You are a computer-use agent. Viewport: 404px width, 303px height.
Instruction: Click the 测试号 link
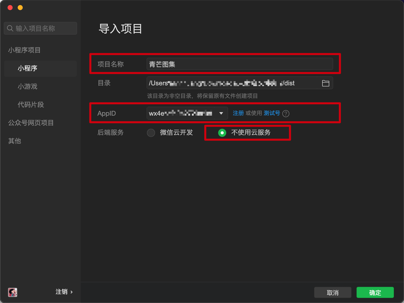pyautogui.click(x=272, y=113)
